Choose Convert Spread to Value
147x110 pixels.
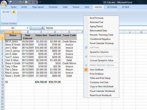(102, 60)
